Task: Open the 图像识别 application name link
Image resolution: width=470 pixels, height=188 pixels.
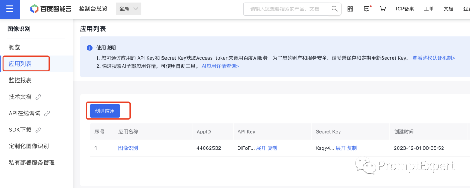Action: coord(128,148)
